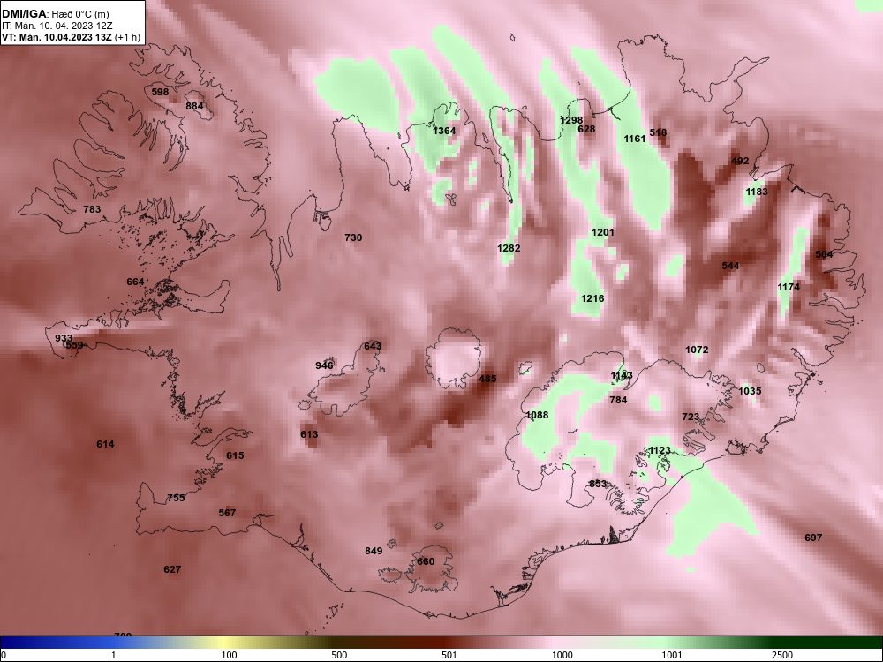Click the legend label 1000
Viewport: 883px width, 662px height.
pos(562,655)
